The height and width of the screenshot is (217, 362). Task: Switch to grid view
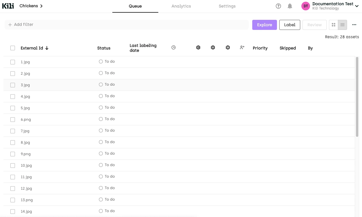pyautogui.click(x=334, y=25)
